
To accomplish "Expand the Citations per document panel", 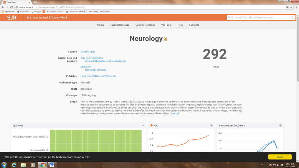I will (280, 125).
